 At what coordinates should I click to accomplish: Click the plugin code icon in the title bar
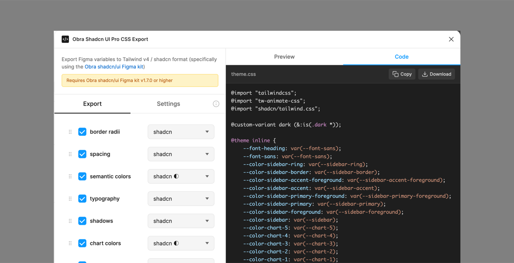65,39
